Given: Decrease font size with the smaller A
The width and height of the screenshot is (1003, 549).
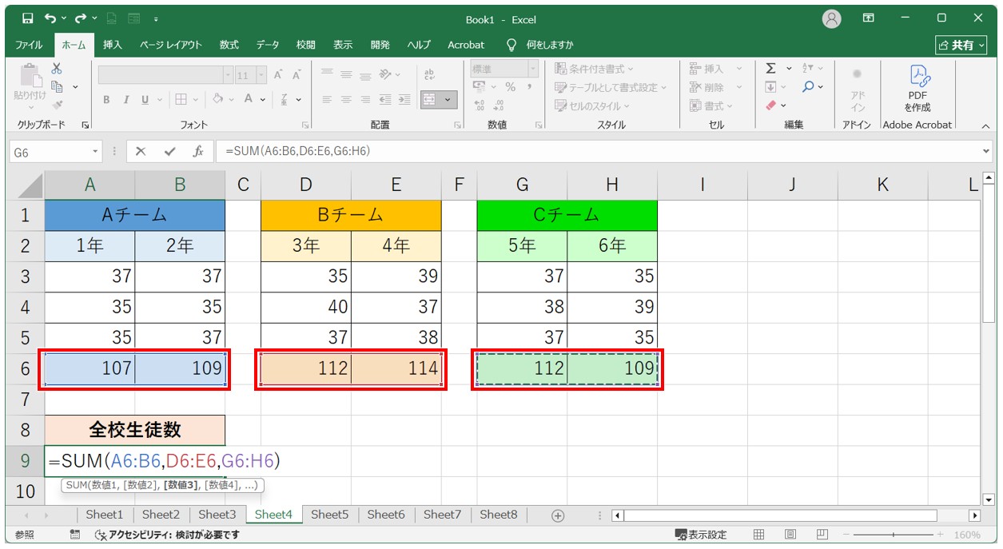Looking at the screenshot, I should [297, 75].
